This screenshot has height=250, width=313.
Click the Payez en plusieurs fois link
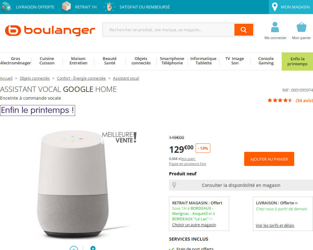point(187,164)
